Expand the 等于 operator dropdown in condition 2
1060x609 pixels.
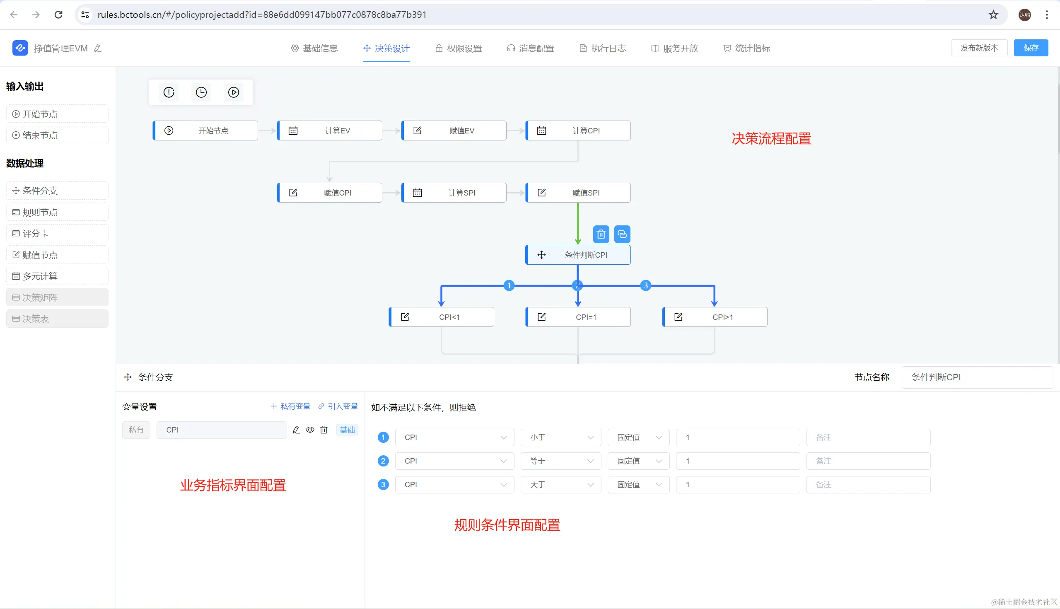tap(560, 461)
